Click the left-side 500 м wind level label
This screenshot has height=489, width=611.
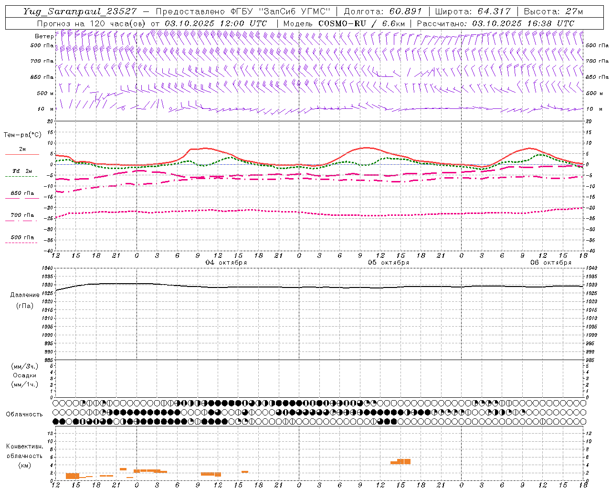(46, 93)
